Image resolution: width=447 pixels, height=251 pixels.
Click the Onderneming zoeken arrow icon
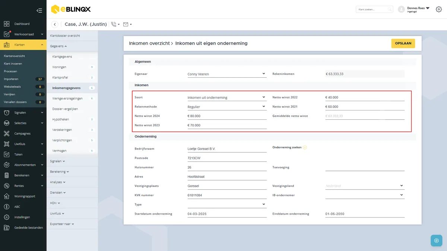click(x=305, y=148)
